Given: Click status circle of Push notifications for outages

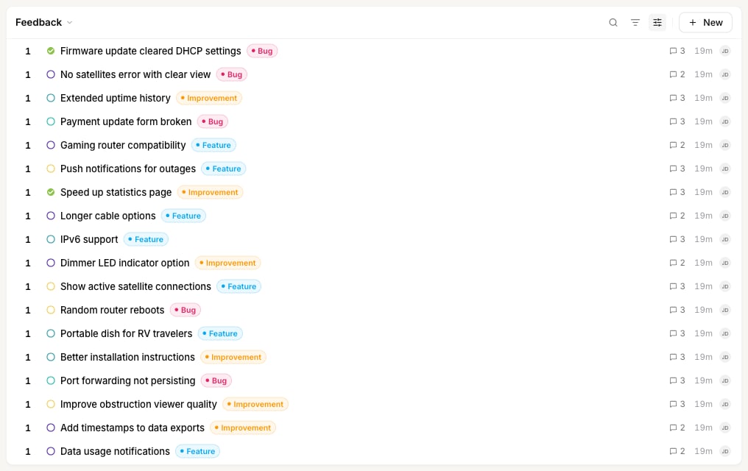Looking at the screenshot, I should pyautogui.click(x=51, y=169).
